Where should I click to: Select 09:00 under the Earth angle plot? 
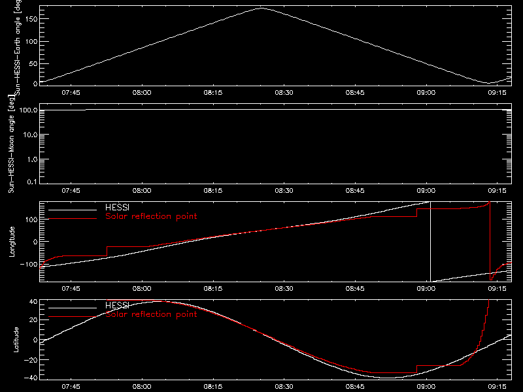coord(426,93)
